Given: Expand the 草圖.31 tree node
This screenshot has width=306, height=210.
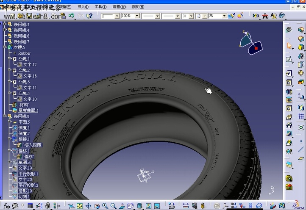Looking at the screenshot, I should click(9, 162).
